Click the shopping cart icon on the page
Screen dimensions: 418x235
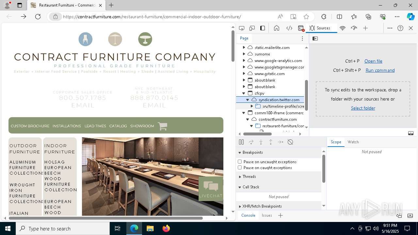point(163,126)
